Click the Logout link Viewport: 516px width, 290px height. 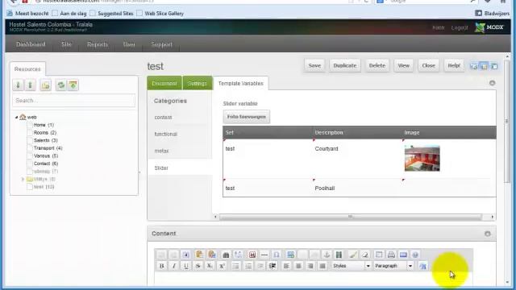(x=460, y=27)
